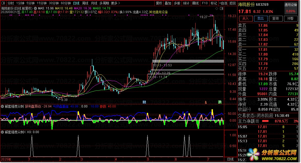Click the 市值 76.9亿 value

coord(293,84)
